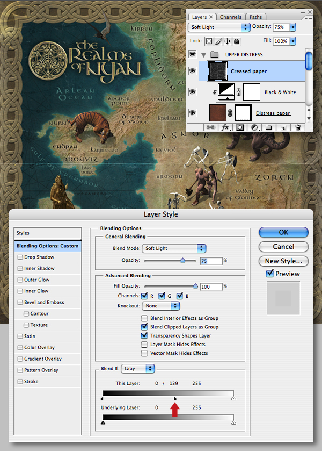Click the Black & White adjustment layer icon

click(x=226, y=92)
